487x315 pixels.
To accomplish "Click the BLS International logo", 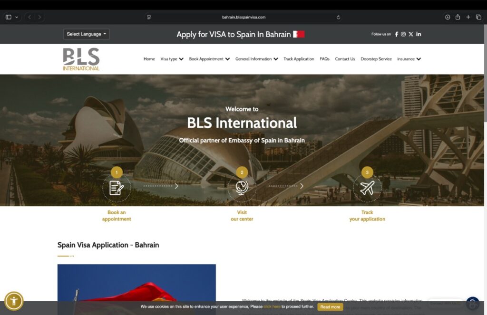I will pos(81,59).
